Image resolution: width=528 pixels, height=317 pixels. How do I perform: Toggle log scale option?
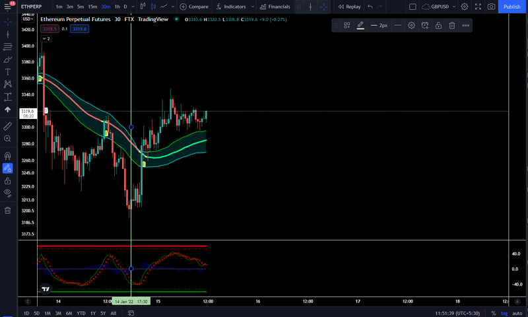point(504,313)
